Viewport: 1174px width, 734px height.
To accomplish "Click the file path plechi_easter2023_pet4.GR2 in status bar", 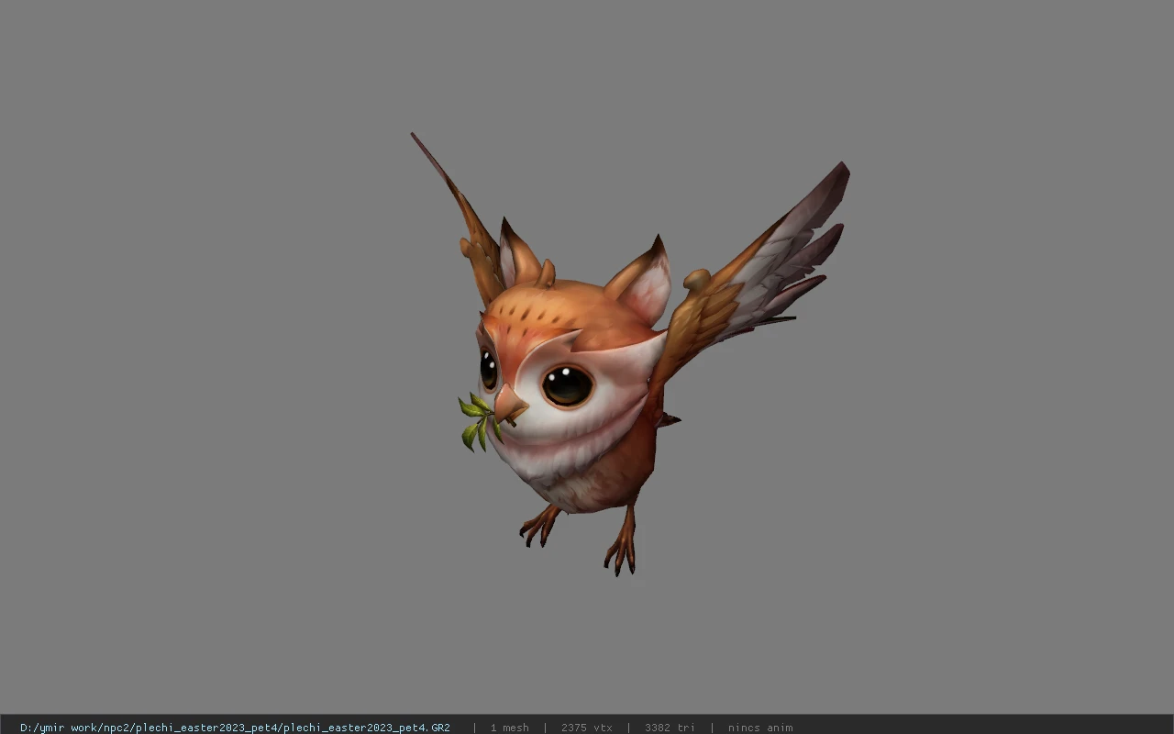I will point(235,728).
